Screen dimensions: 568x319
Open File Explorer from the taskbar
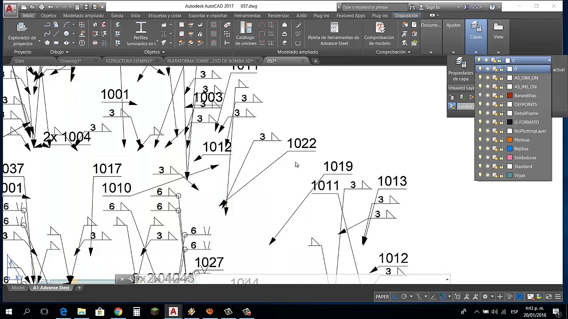point(81,312)
